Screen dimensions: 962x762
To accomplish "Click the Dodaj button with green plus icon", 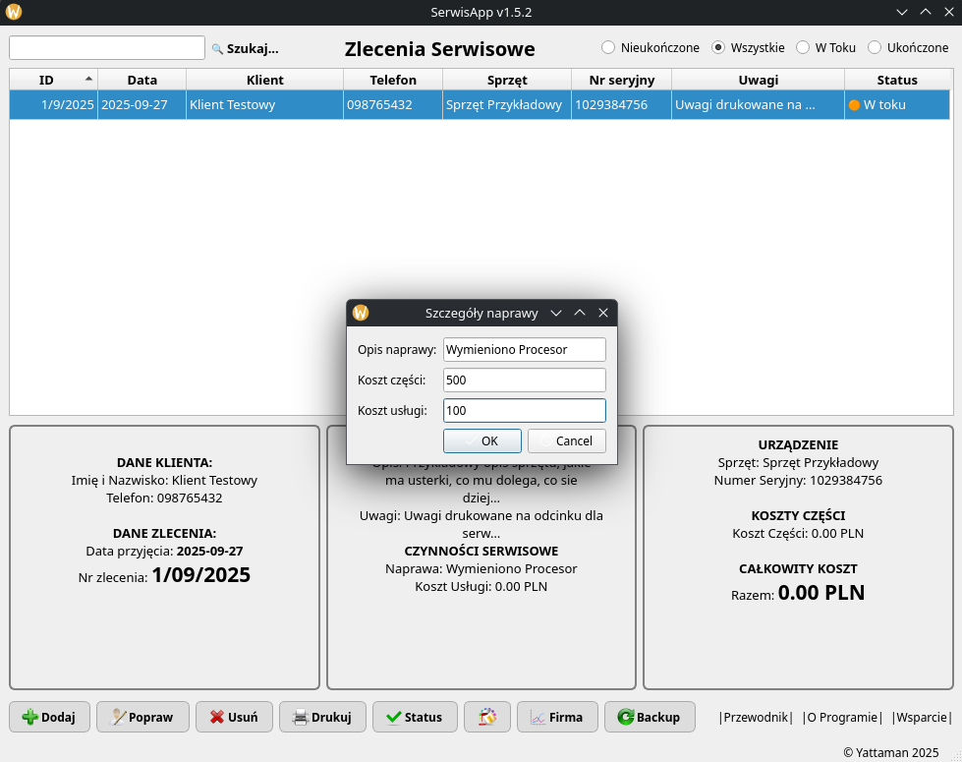I will [x=49, y=717].
